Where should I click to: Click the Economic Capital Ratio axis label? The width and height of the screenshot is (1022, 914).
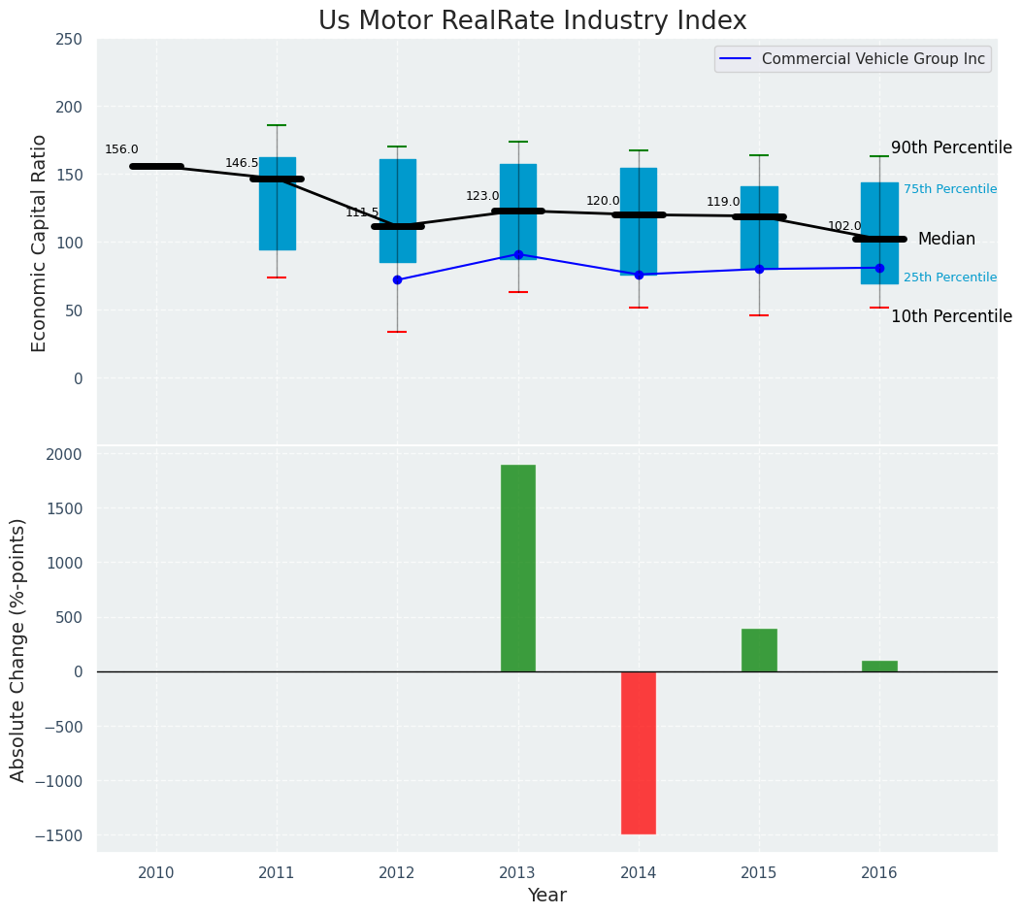[x=40, y=243]
